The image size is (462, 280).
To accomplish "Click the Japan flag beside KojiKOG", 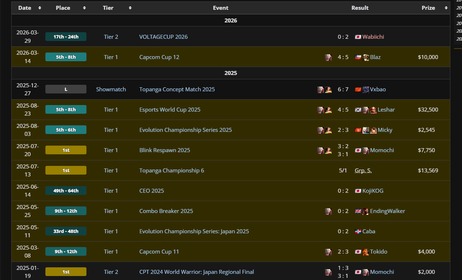I will 358,191.
